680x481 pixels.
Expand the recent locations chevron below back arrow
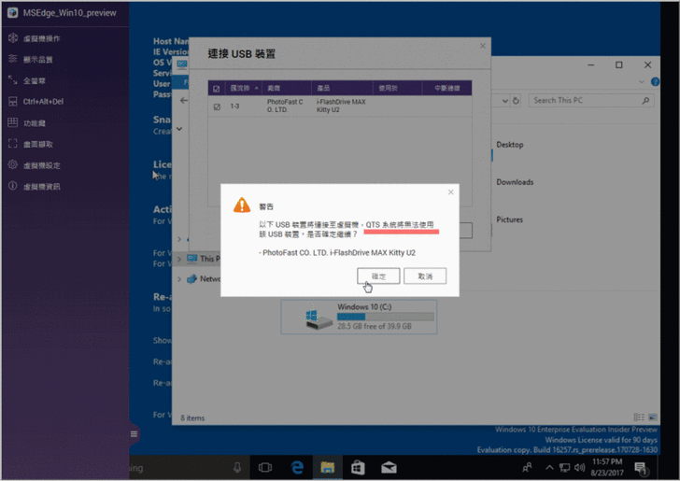click(179, 129)
